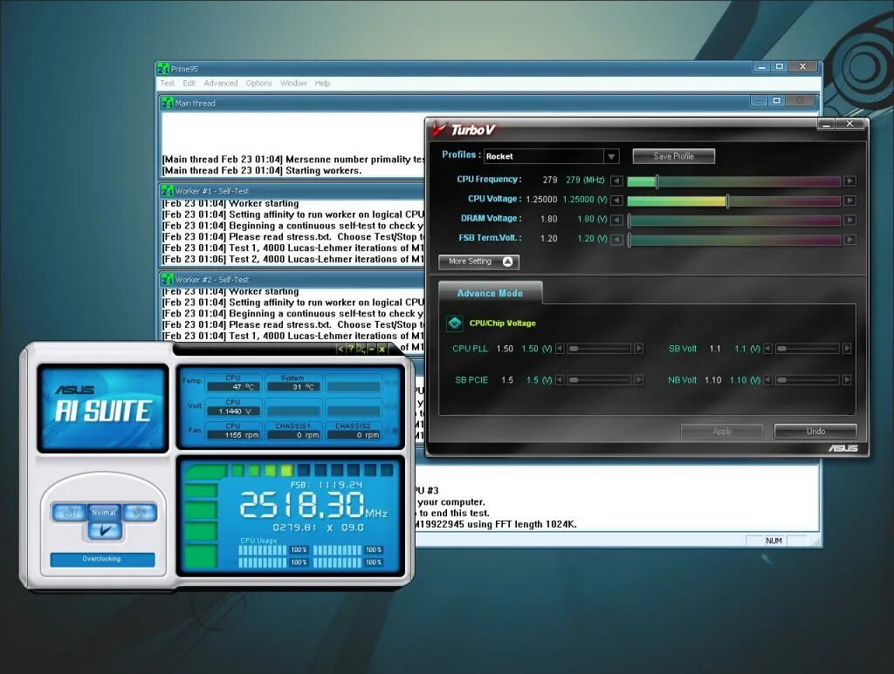This screenshot has height=674, width=894.
Task: Decrease CPU PLL voltage with left arrow
Action: (x=560, y=349)
